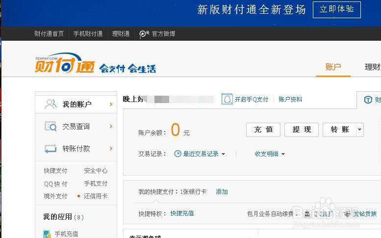Viewport: 381px width, 238px height.
Task: Expand the 交易查询 arrow
Action: point(111,126)
